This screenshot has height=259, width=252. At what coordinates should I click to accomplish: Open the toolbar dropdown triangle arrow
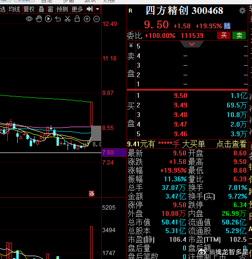[x=98, y=9]
